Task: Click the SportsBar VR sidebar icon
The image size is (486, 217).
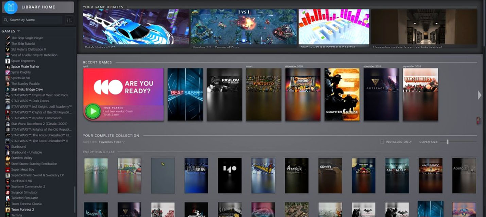Action: pos(8,78)
